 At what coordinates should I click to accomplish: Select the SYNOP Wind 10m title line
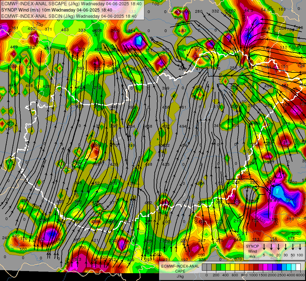click(57, 10)
